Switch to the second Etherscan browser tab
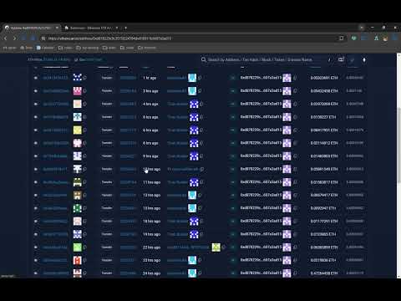 91,28
